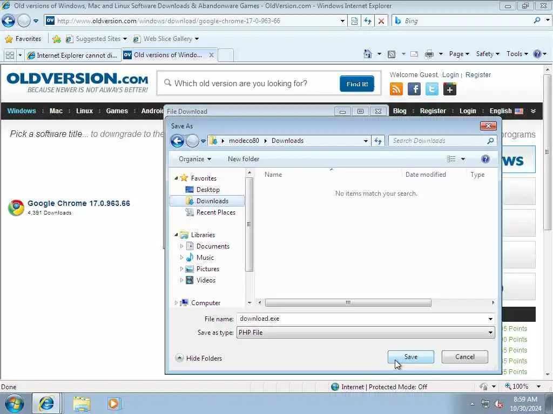This screenshot has height=414, width=553.
Task: Click the Date modified column header
Action: [426, 175]
